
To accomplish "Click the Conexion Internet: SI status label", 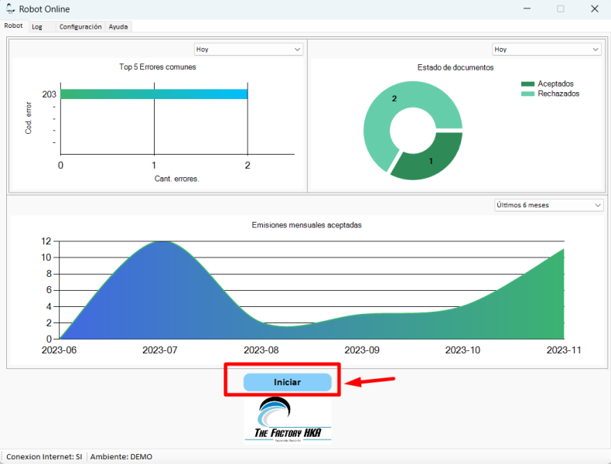I will click(x=44, y=456).
